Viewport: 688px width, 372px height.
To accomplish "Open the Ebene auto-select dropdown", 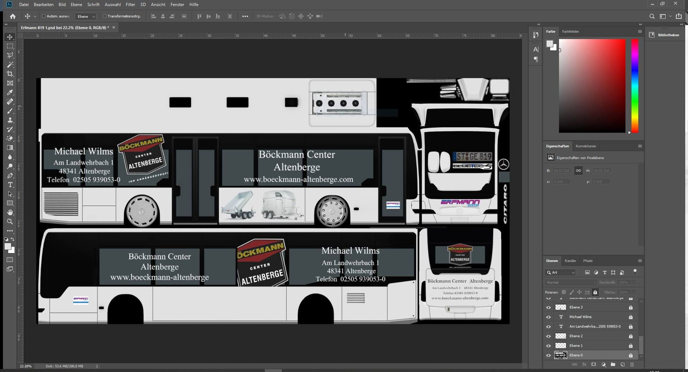I will [x=86, y=16].
